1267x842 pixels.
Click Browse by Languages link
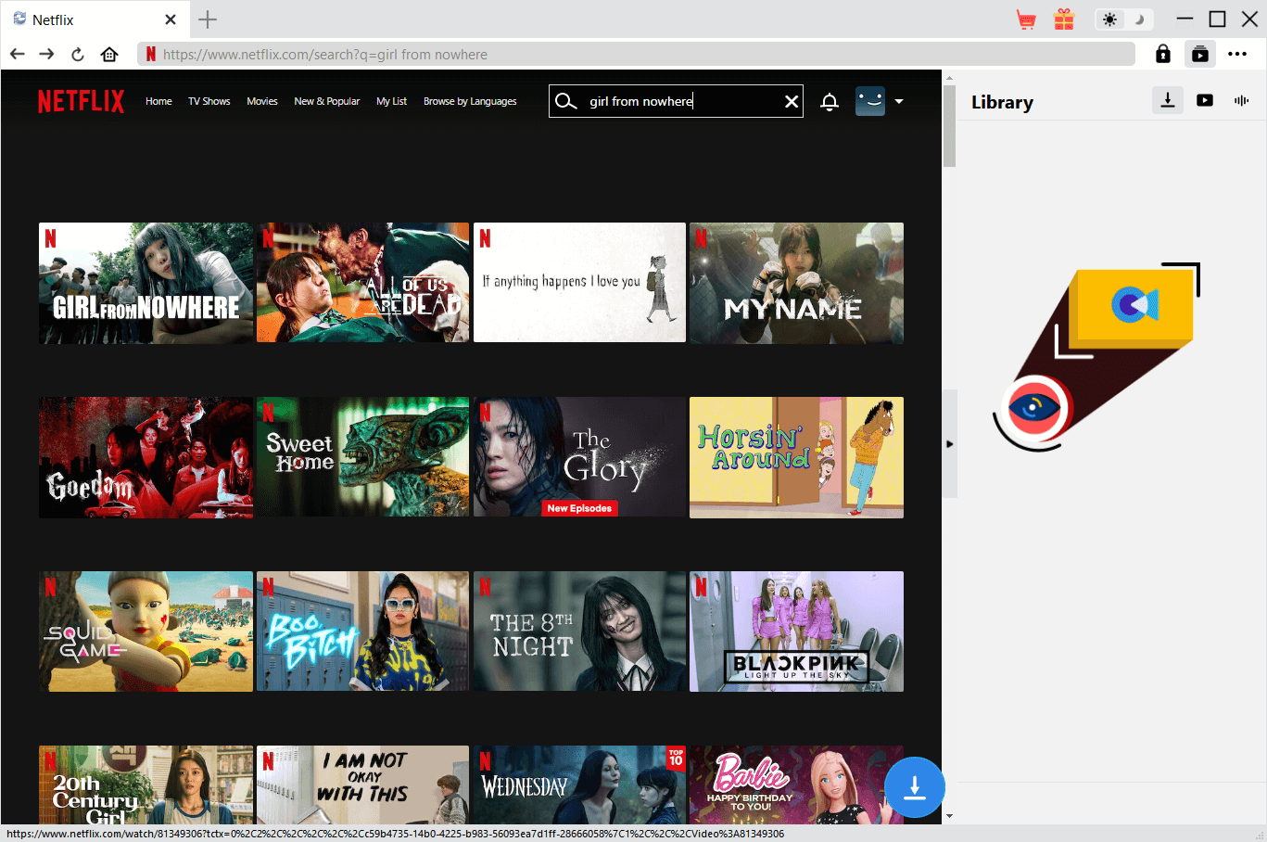pyautogui.click(x=470, y=101)
